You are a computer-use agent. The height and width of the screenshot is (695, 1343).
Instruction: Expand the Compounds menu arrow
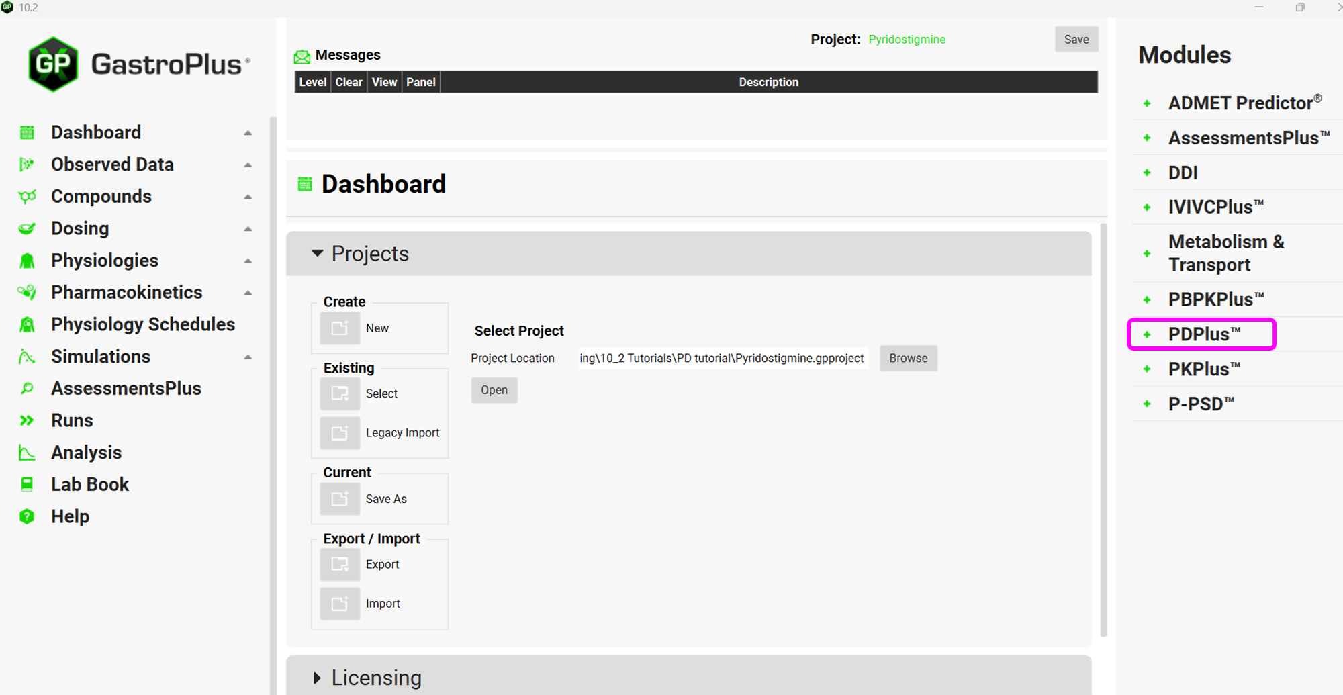248,197
